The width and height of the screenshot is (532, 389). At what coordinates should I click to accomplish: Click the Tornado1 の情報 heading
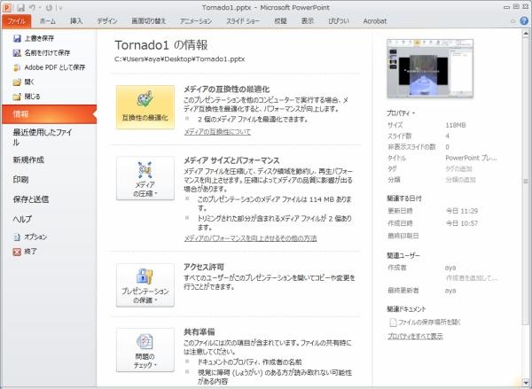[x=161, y=45]
